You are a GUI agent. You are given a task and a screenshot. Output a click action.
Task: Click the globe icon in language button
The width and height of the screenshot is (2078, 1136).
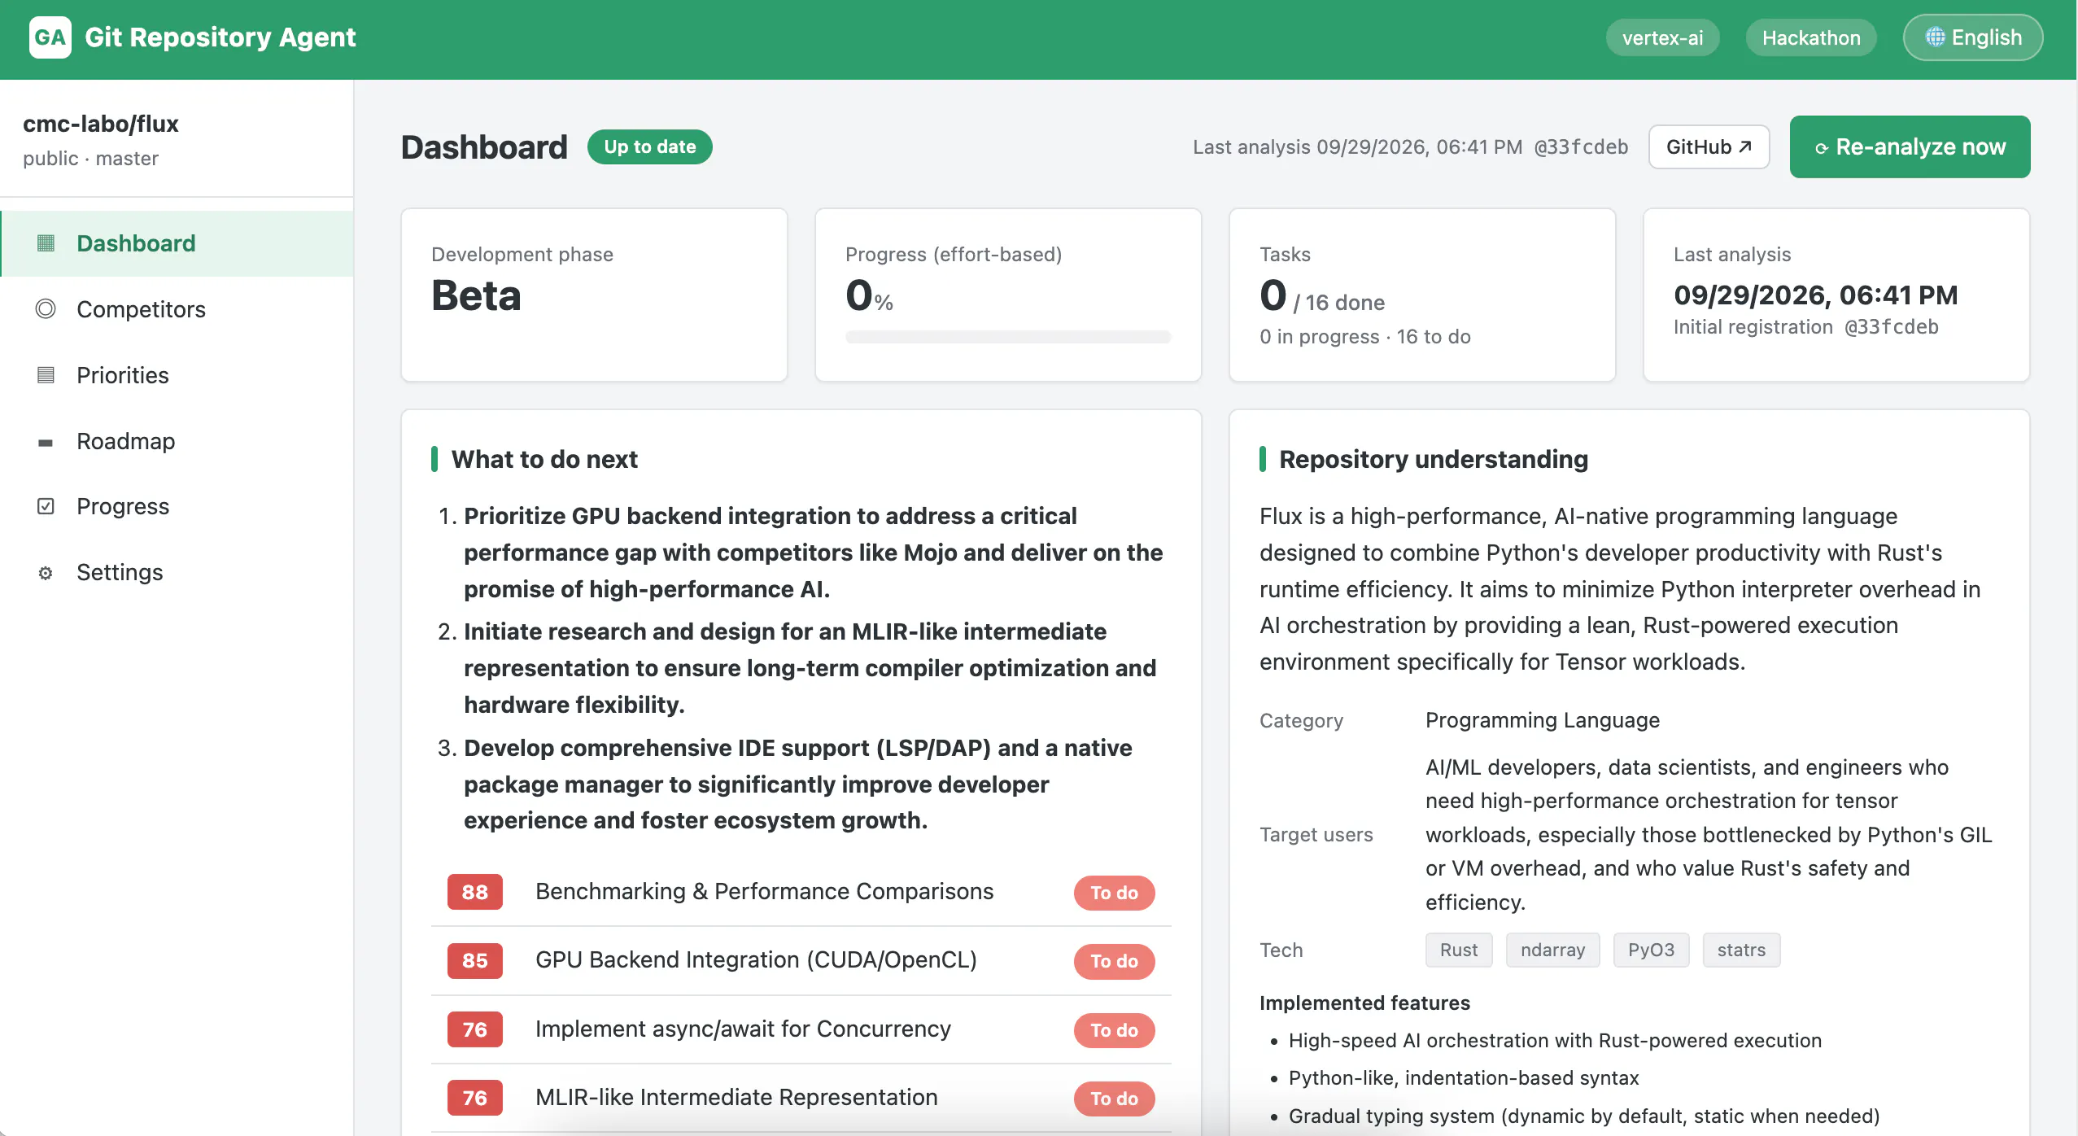[x=1935, y=37]
